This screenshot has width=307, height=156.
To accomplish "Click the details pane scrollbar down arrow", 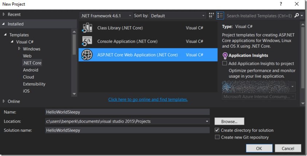I will coord(303,103).
